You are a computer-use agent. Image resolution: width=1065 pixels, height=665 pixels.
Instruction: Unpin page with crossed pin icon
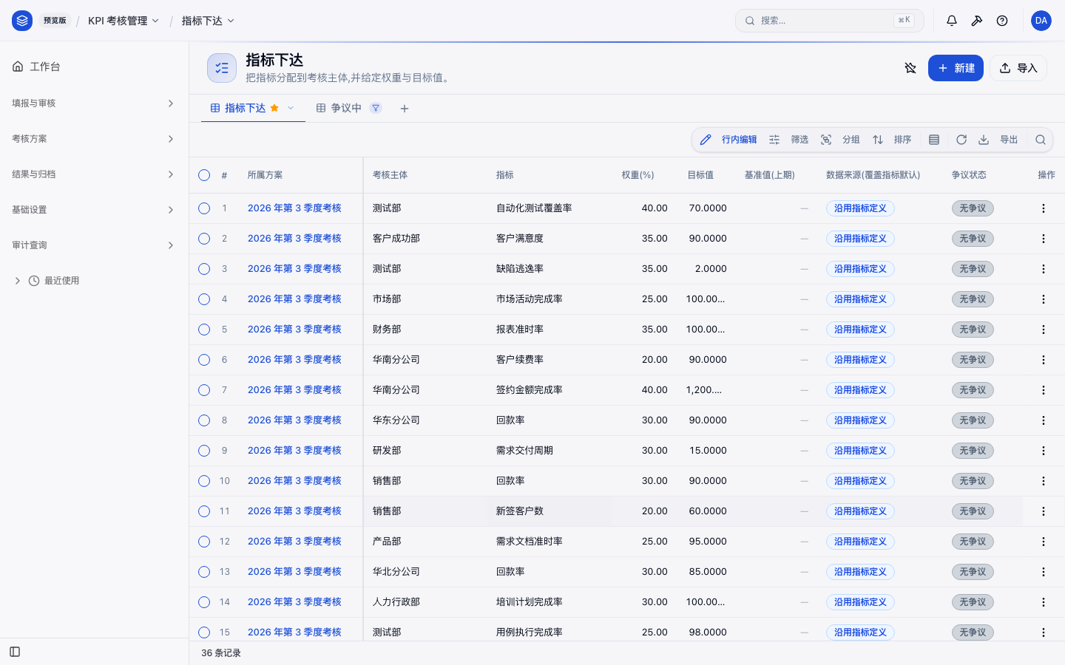coord(910,68)
